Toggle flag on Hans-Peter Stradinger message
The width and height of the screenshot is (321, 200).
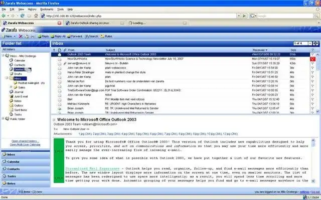(312, 72)
